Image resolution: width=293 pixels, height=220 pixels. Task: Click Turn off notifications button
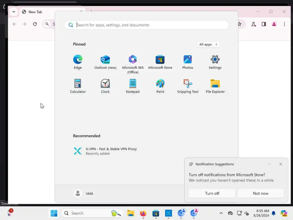coord(212,193)
